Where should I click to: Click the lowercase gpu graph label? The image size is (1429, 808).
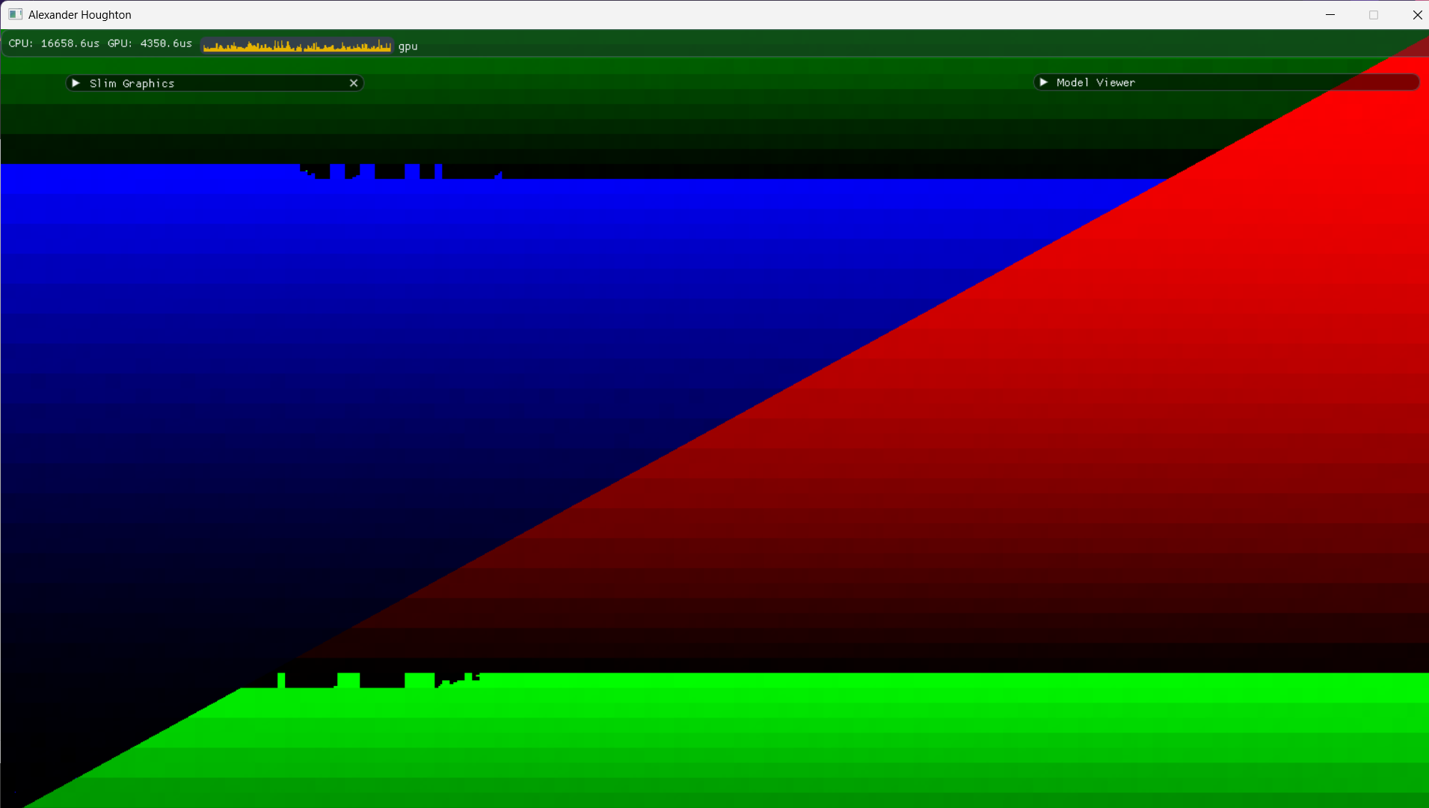click(x=408, y=46)
